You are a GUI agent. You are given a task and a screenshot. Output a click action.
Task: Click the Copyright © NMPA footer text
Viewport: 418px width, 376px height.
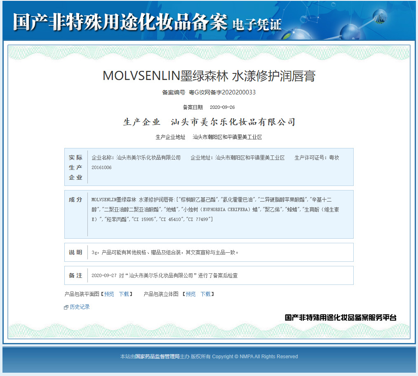click(255, 357)
